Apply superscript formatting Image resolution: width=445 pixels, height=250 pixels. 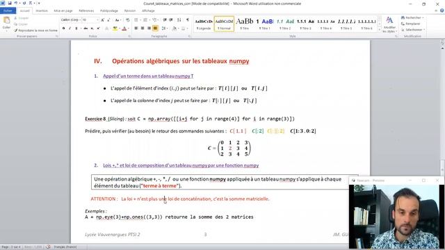[98, 28]
